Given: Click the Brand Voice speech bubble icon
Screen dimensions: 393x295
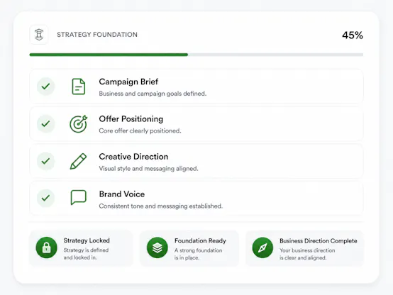Looking at the screenshot, I should (x=79, y=198).
